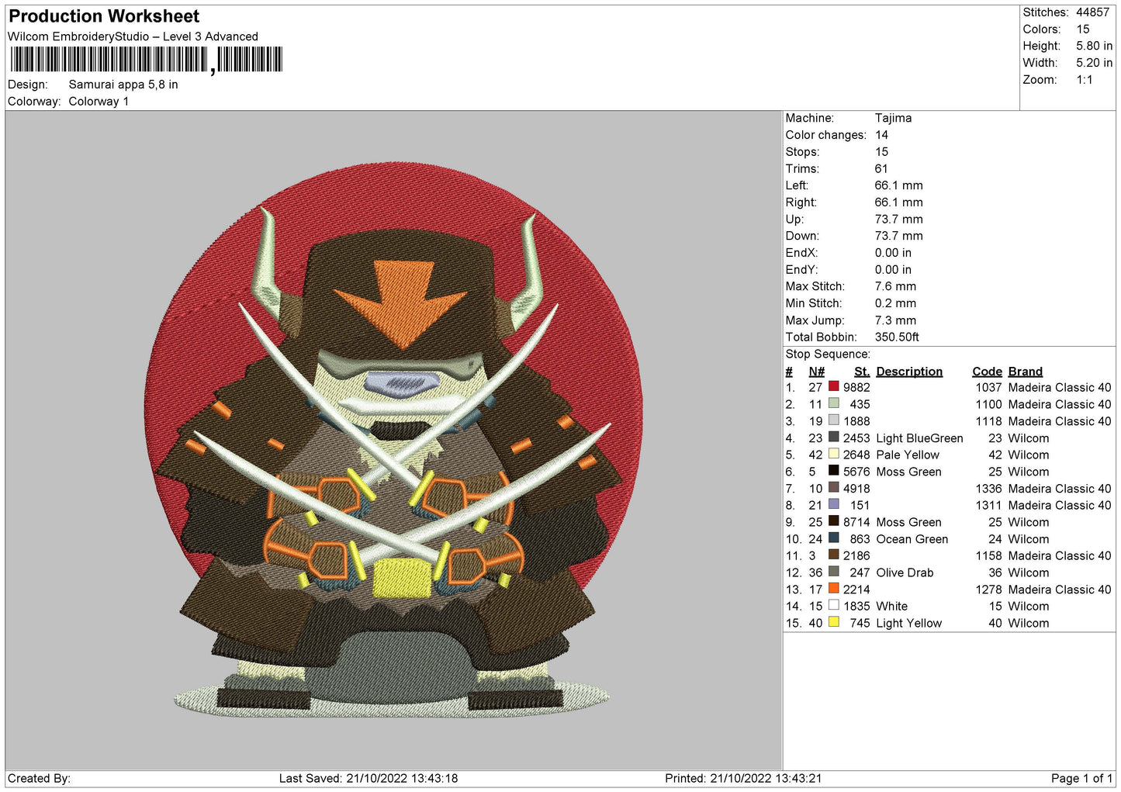Click the Stitches value '44857'

(1092, 12)
